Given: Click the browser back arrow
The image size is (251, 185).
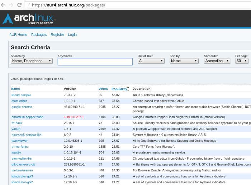Looking at the screenshot, I should (3, 5).
